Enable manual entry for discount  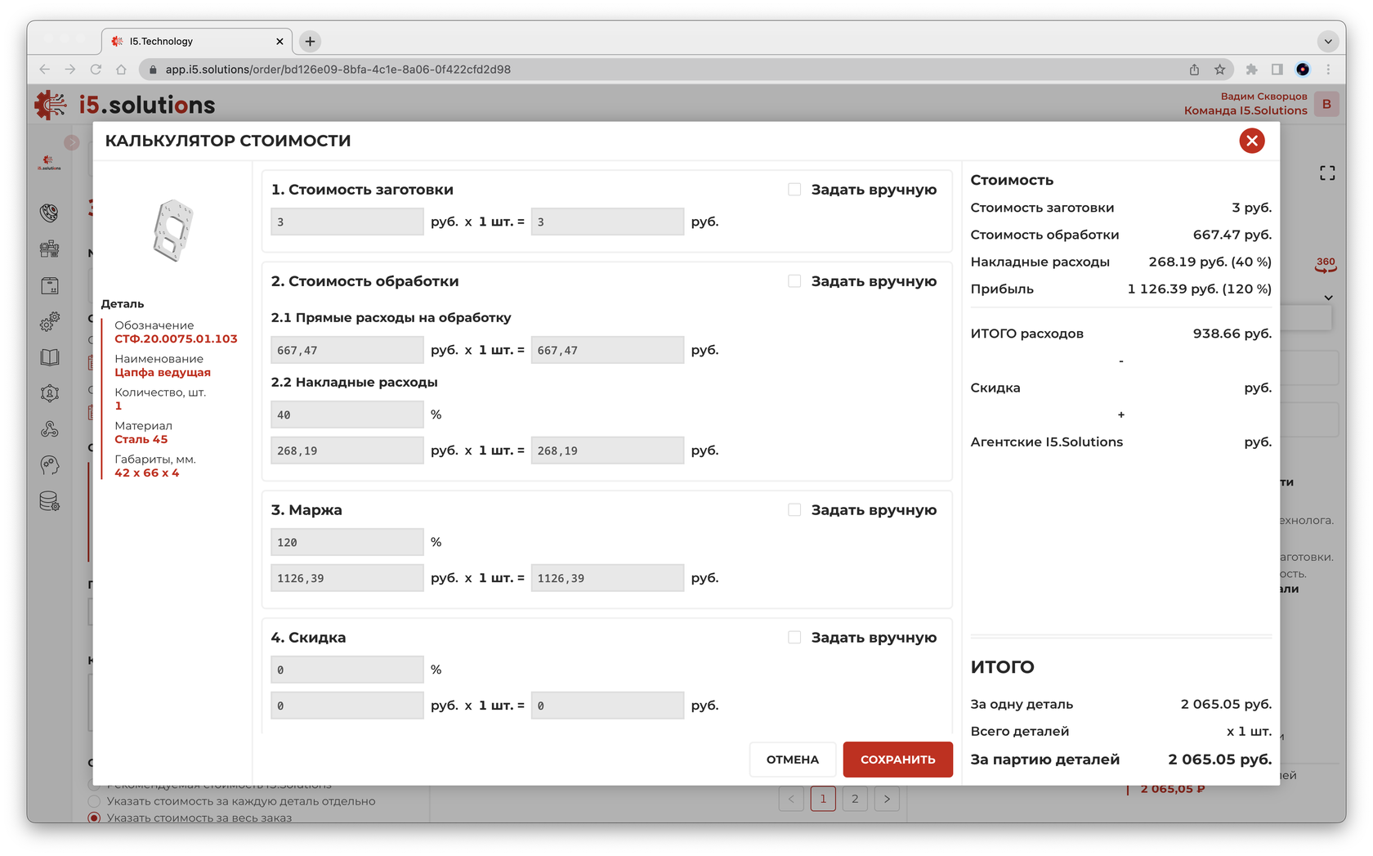[x=794, y=637]
